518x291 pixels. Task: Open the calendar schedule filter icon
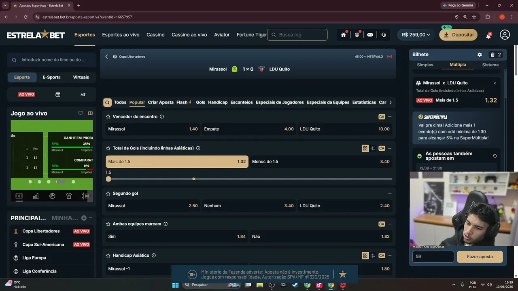pyautogui.click(x=58, y=95)
